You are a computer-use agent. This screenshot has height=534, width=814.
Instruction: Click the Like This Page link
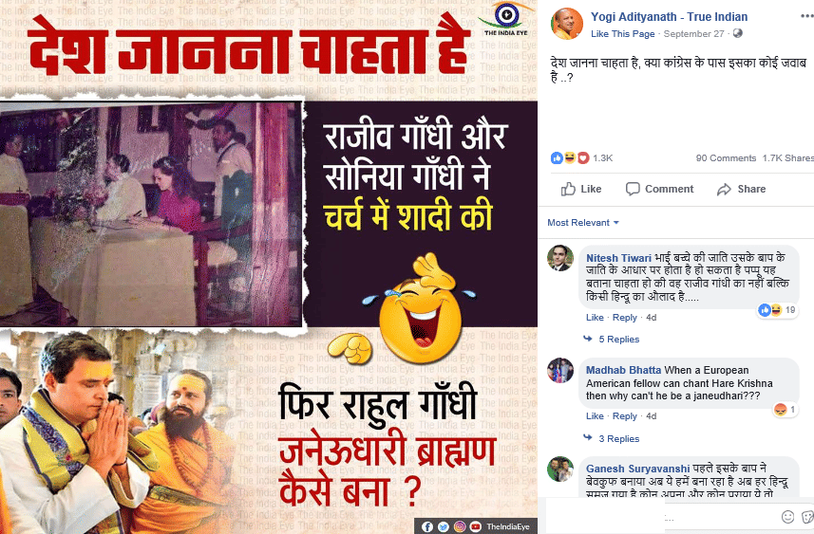coord(622,34)
